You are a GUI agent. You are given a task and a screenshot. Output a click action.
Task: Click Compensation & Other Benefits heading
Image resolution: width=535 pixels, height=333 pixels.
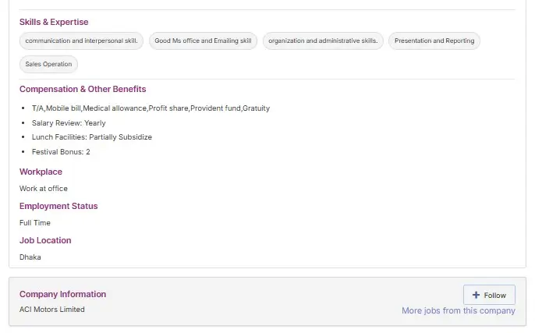pyautogui.click(x=83, y=89)
